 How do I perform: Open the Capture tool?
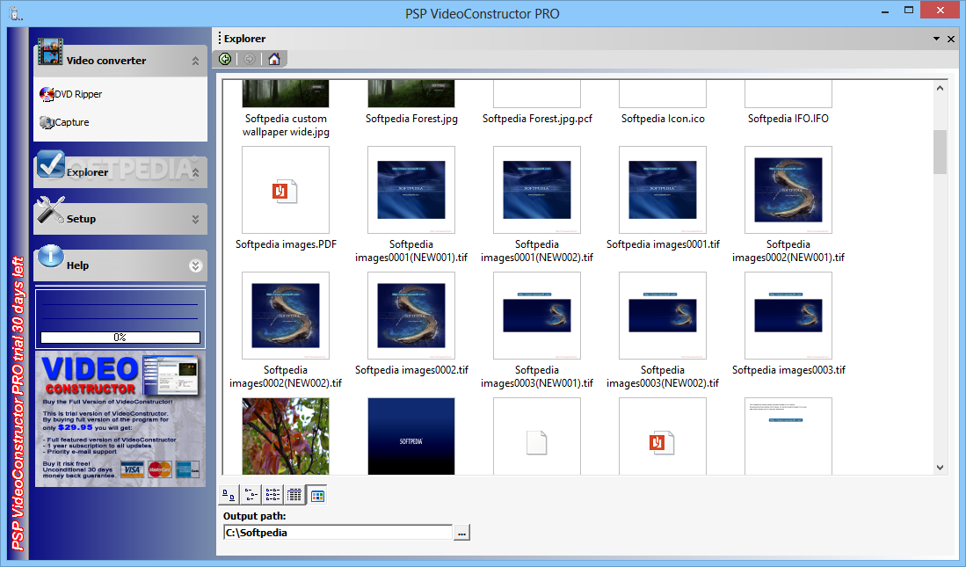(x=65, y=123)
